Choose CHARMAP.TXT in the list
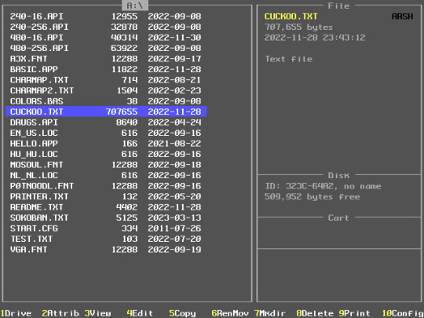This screenshot has width=424, height=318. [x=106, y=80]
